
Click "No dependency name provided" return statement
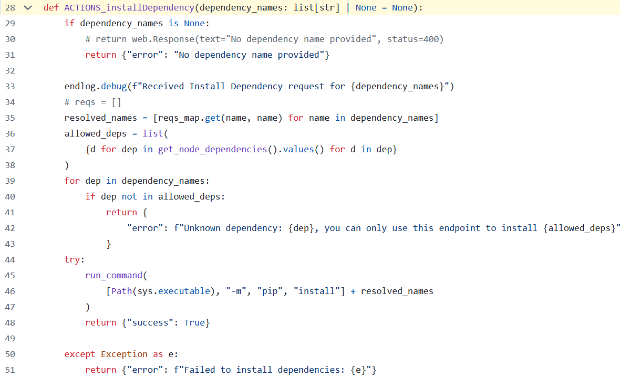pyautogui.click(x=207, y=55)
